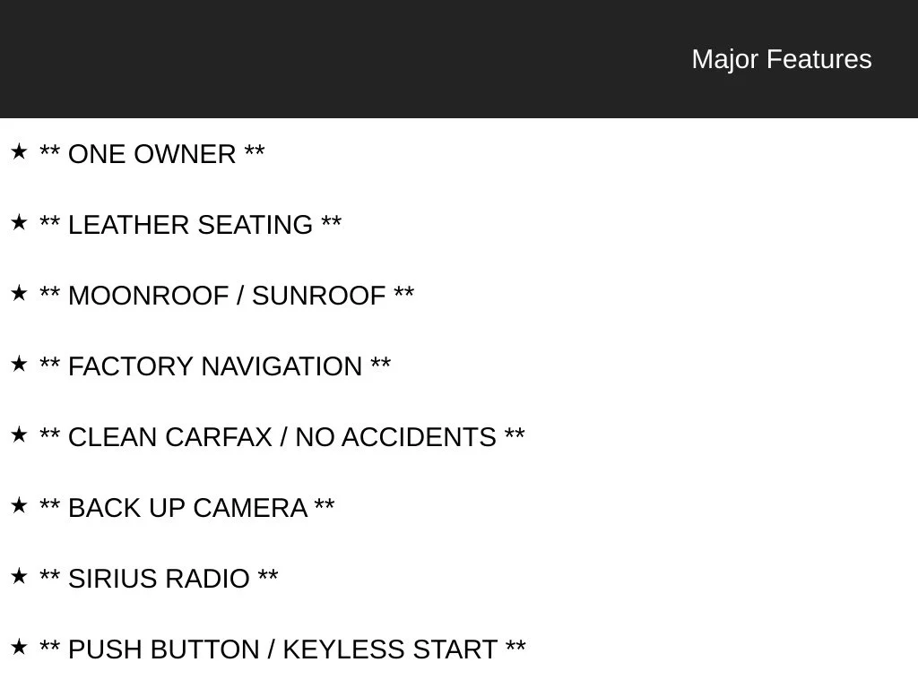This screenshot has height=688, width=918.
Task: Select the CLEAN CARFAX / NO ACCIDENTS line
Action: point(282,437)
